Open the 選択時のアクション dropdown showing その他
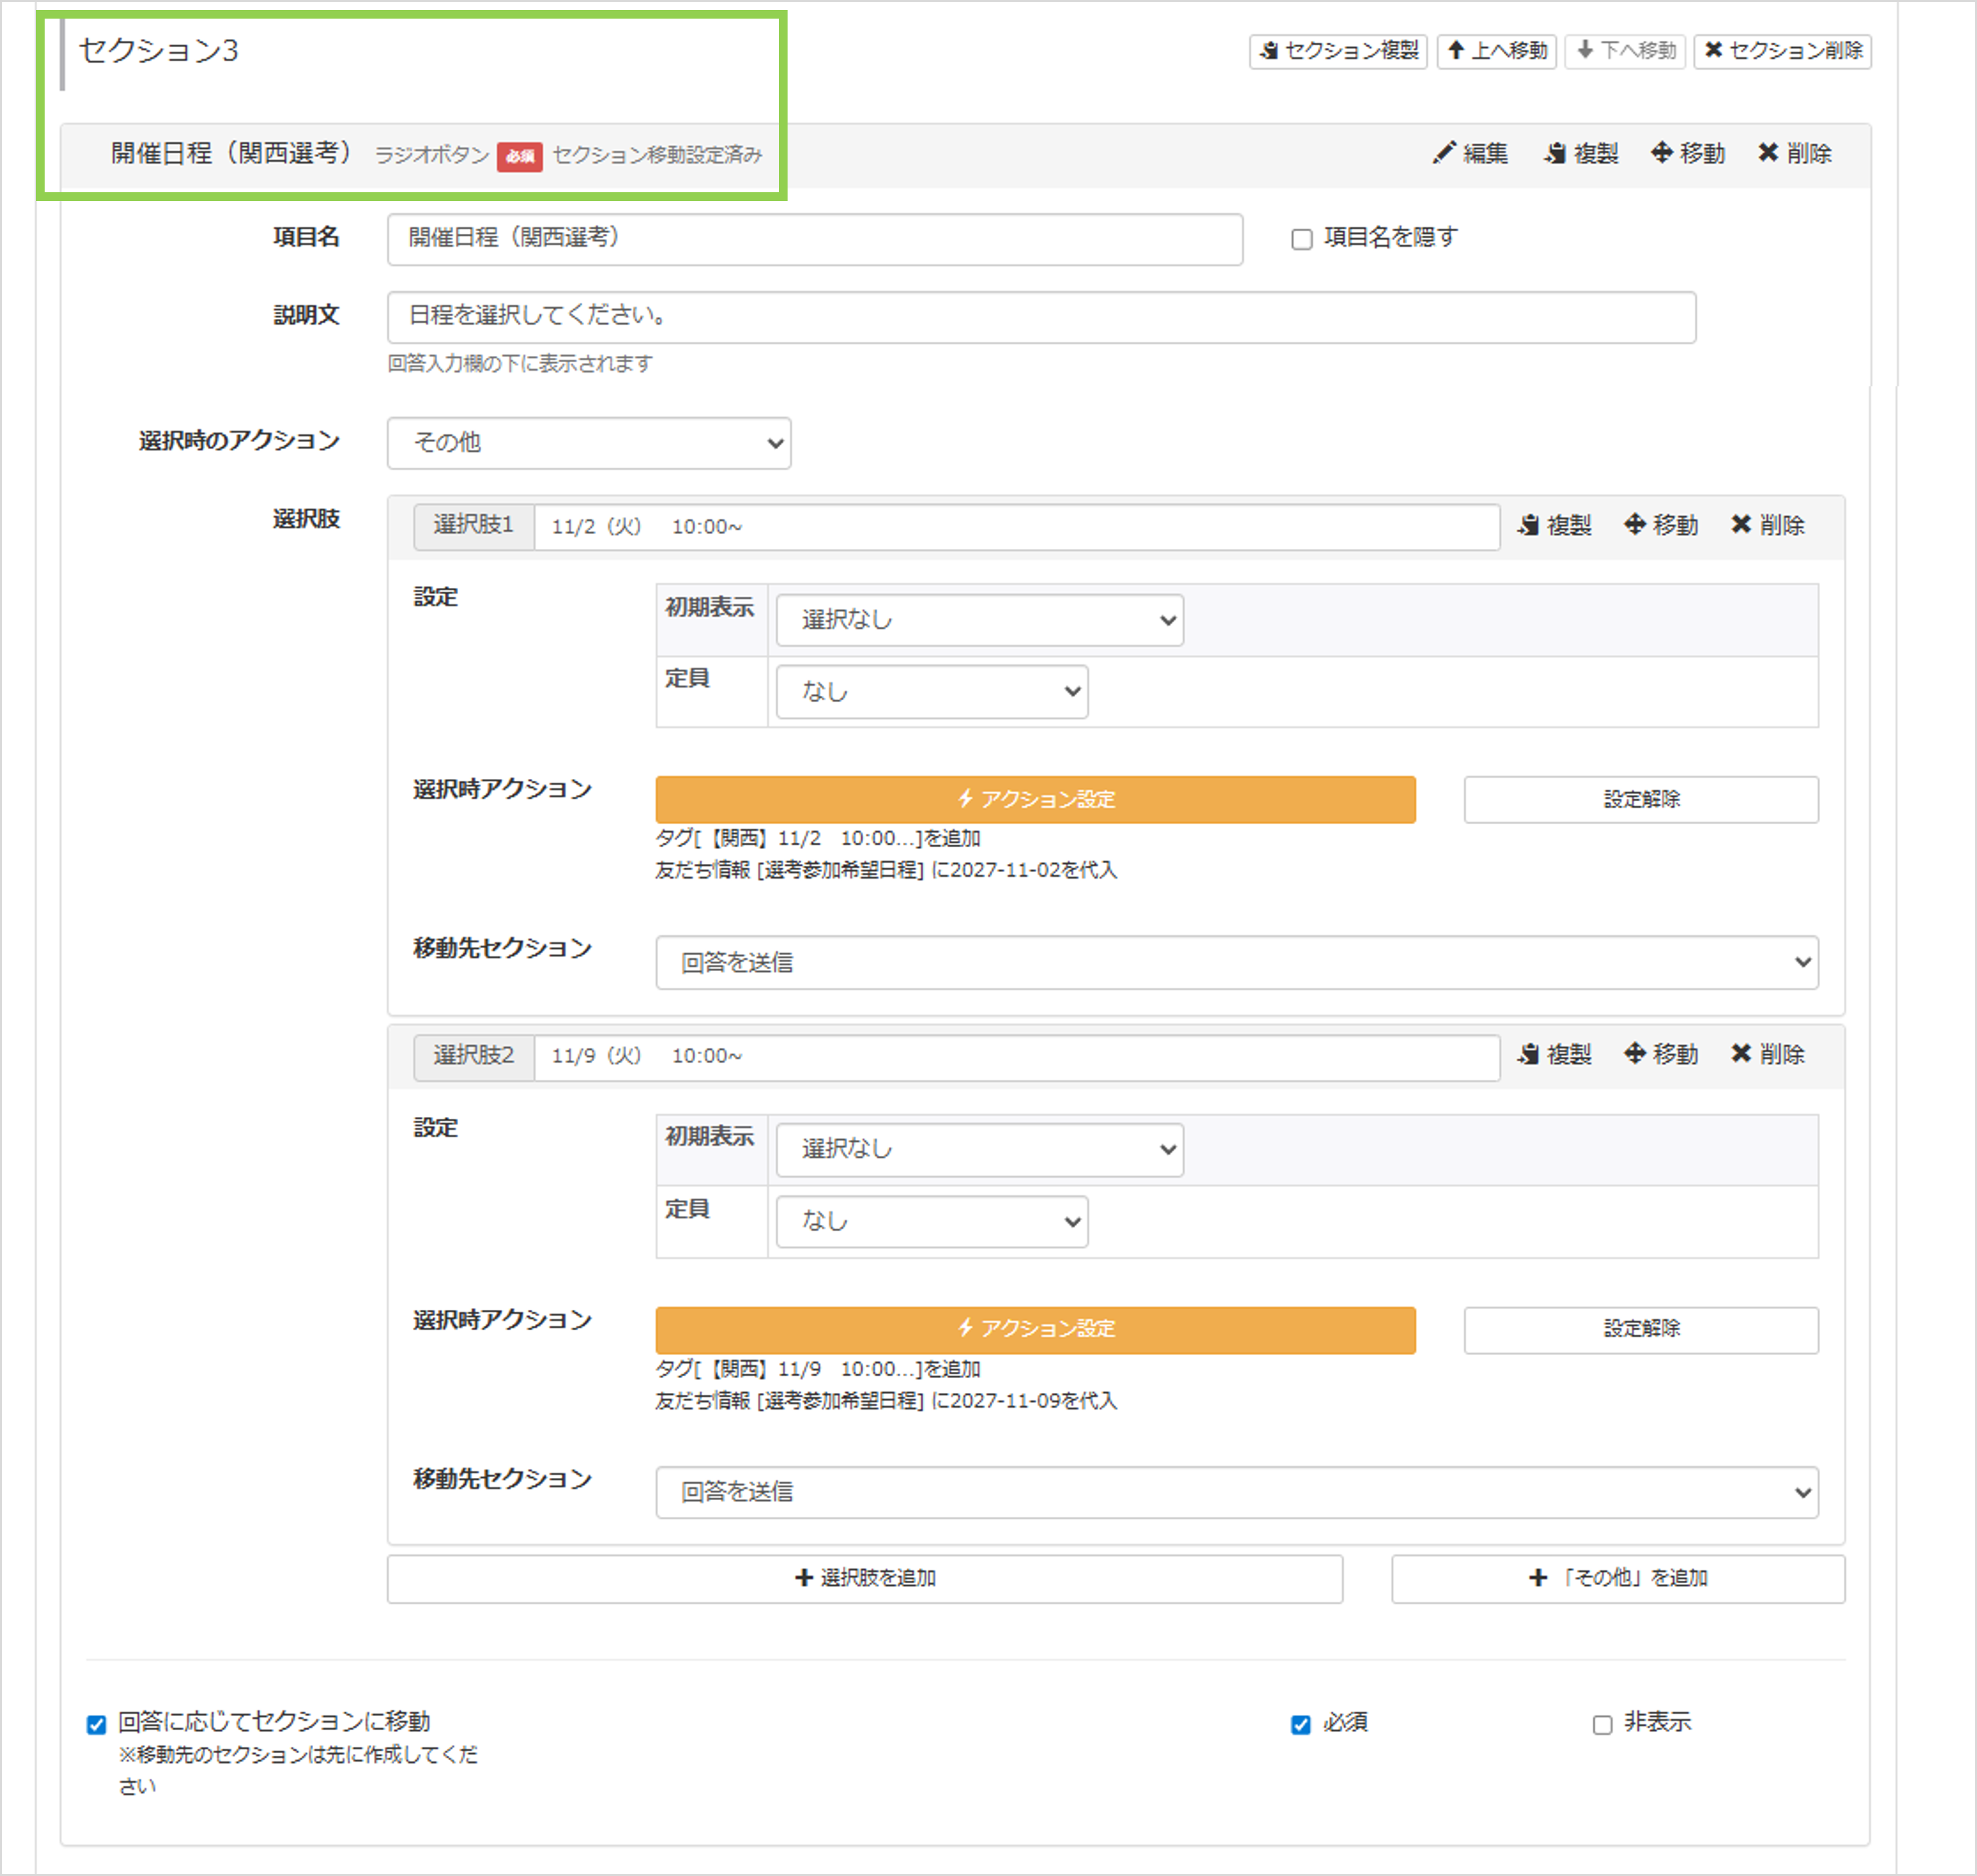The image size is (1977, 1876). 589,443
